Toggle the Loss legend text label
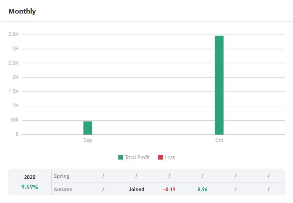Viewport: 293px width, 203px height. click(170, 157)
